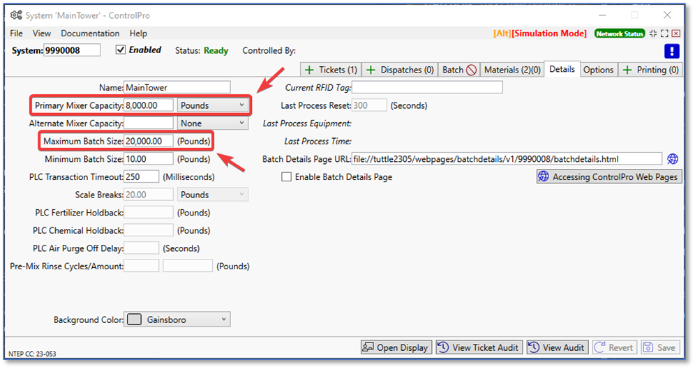Image resolution: width=695 pixels, height=369 pixels.
Task: Click the ControlPro gears icon in title bar
Action: (16, 15)
